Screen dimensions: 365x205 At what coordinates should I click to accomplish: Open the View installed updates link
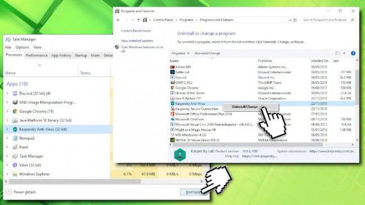tap(137, 41)
